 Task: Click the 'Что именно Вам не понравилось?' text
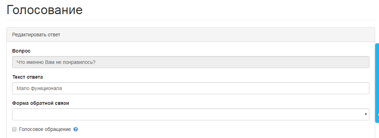56,62
